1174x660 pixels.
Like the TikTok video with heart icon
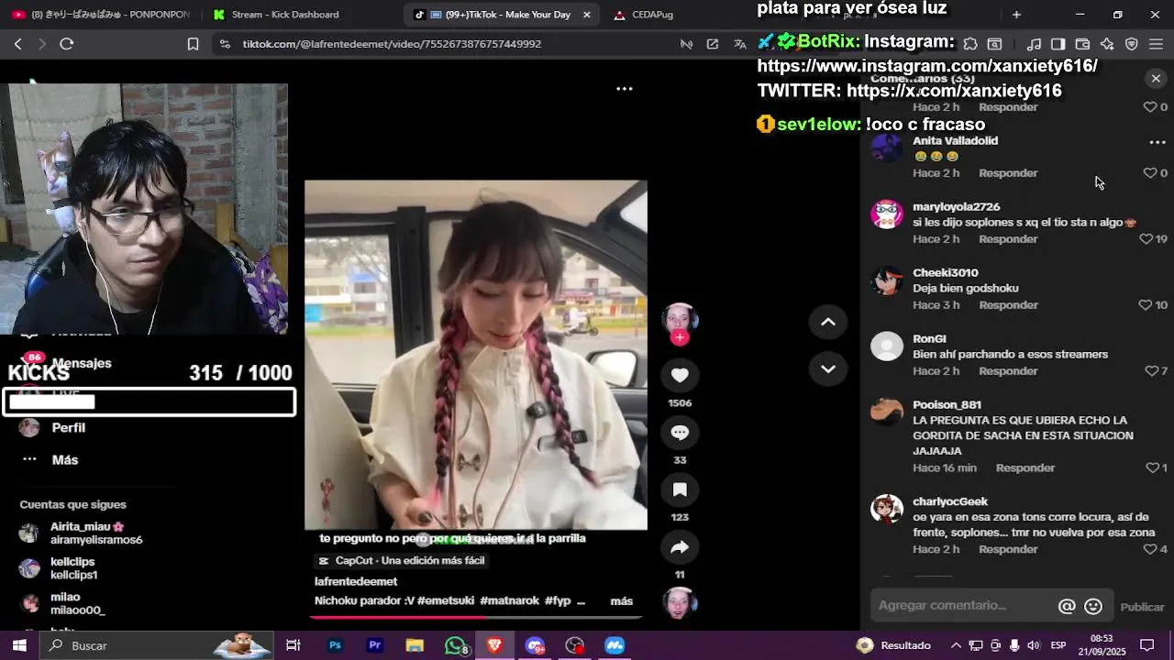coord(680,375)
